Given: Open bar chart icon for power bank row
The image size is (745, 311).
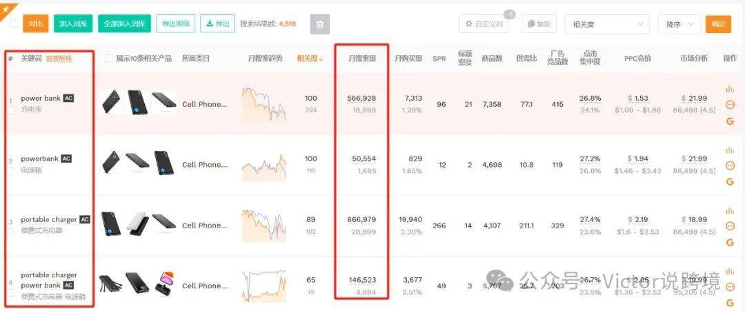Looking at the screenshot, I should [x=730, y=89].
